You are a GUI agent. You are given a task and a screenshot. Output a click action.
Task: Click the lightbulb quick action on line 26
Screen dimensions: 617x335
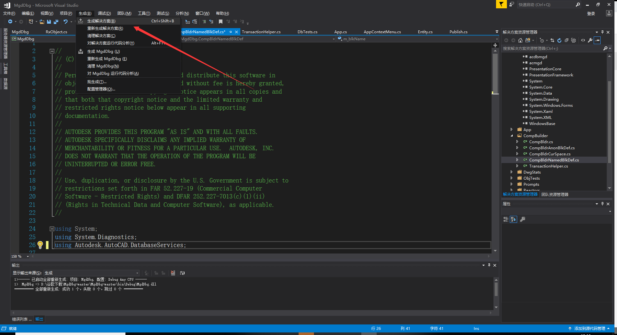coord(40,245)
